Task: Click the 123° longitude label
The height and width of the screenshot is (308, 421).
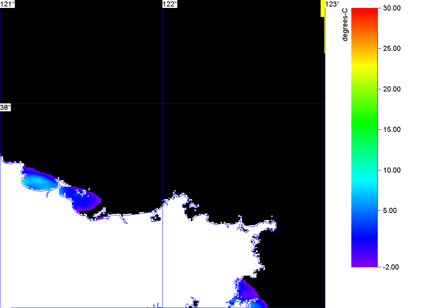Action: 333,4
